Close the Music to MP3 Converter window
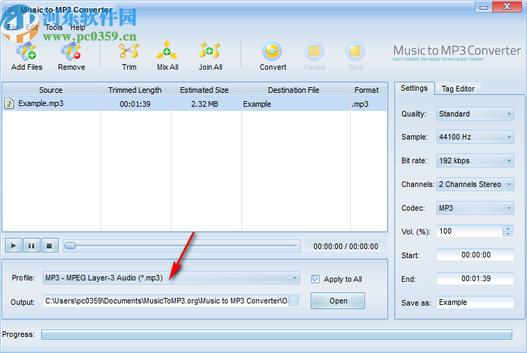The height and width of the screenshot is (353, 527). [x=507, y=6]
